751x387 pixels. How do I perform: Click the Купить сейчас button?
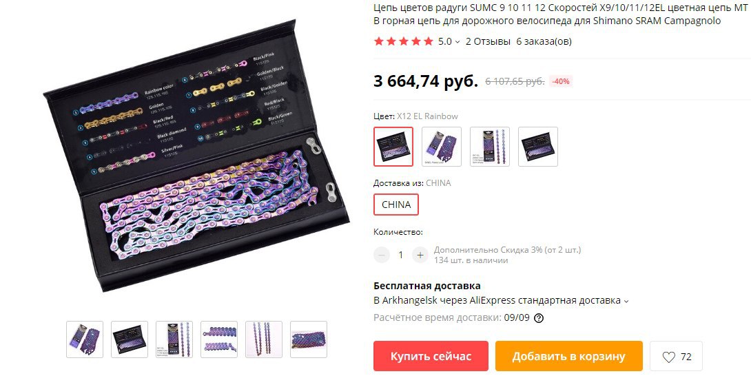tap(431, 356)
